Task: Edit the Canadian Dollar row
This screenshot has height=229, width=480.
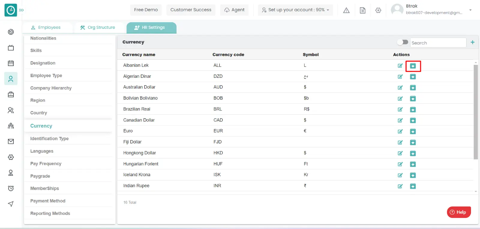Action: 400,120
